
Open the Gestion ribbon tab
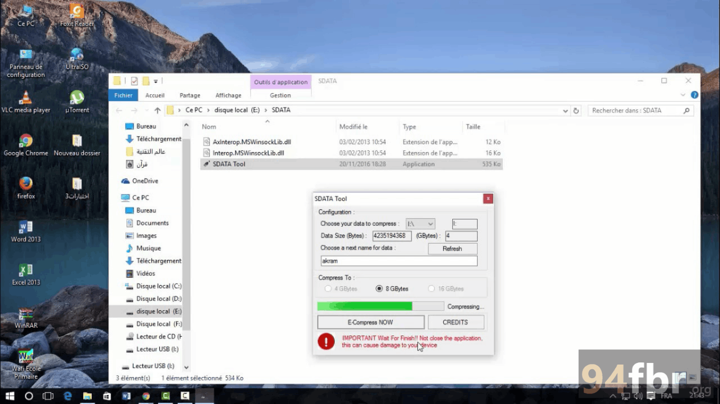click(280, 95)
